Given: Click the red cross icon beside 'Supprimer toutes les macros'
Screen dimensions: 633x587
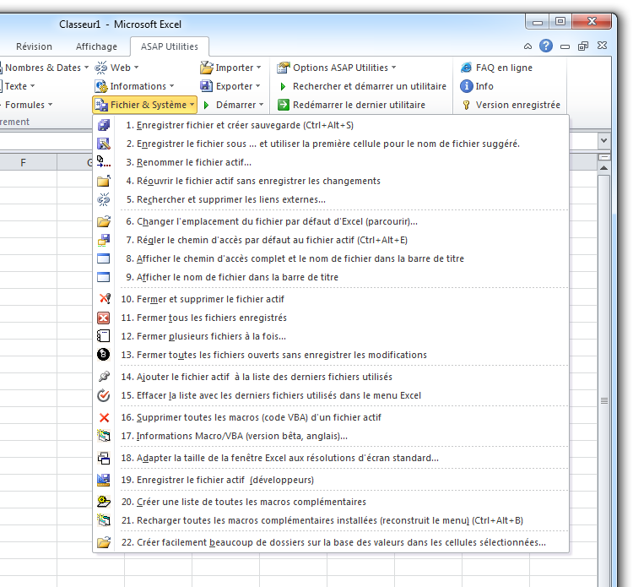Looking at the screenshot, I should 104,417.
